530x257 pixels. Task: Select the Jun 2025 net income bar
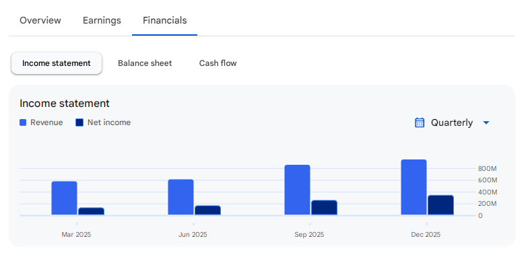(x=207, y=210)
